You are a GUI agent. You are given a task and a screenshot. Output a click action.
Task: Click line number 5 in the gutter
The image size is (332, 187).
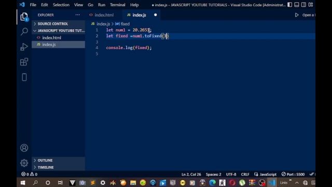pos(97,54)
